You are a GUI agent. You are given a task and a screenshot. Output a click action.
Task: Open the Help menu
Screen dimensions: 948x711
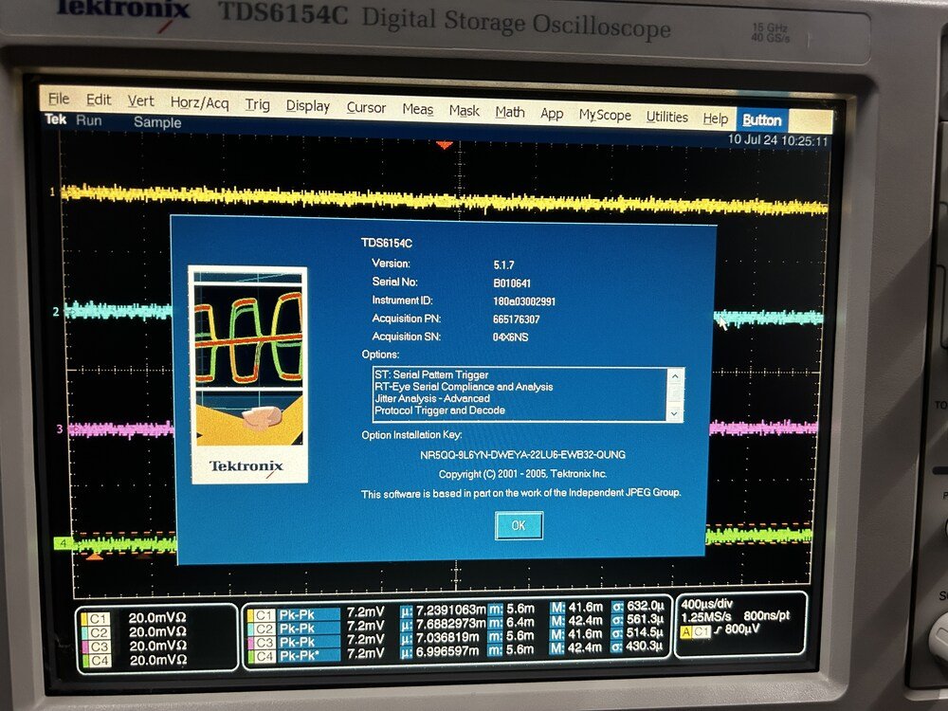coord(715,118)
